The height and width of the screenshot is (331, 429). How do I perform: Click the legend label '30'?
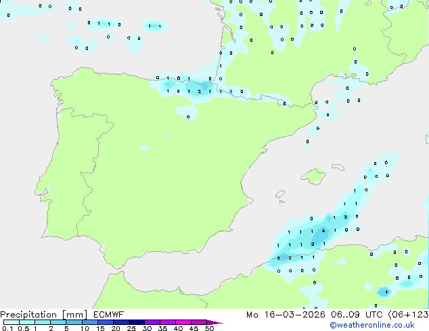(x=147, y=328)
